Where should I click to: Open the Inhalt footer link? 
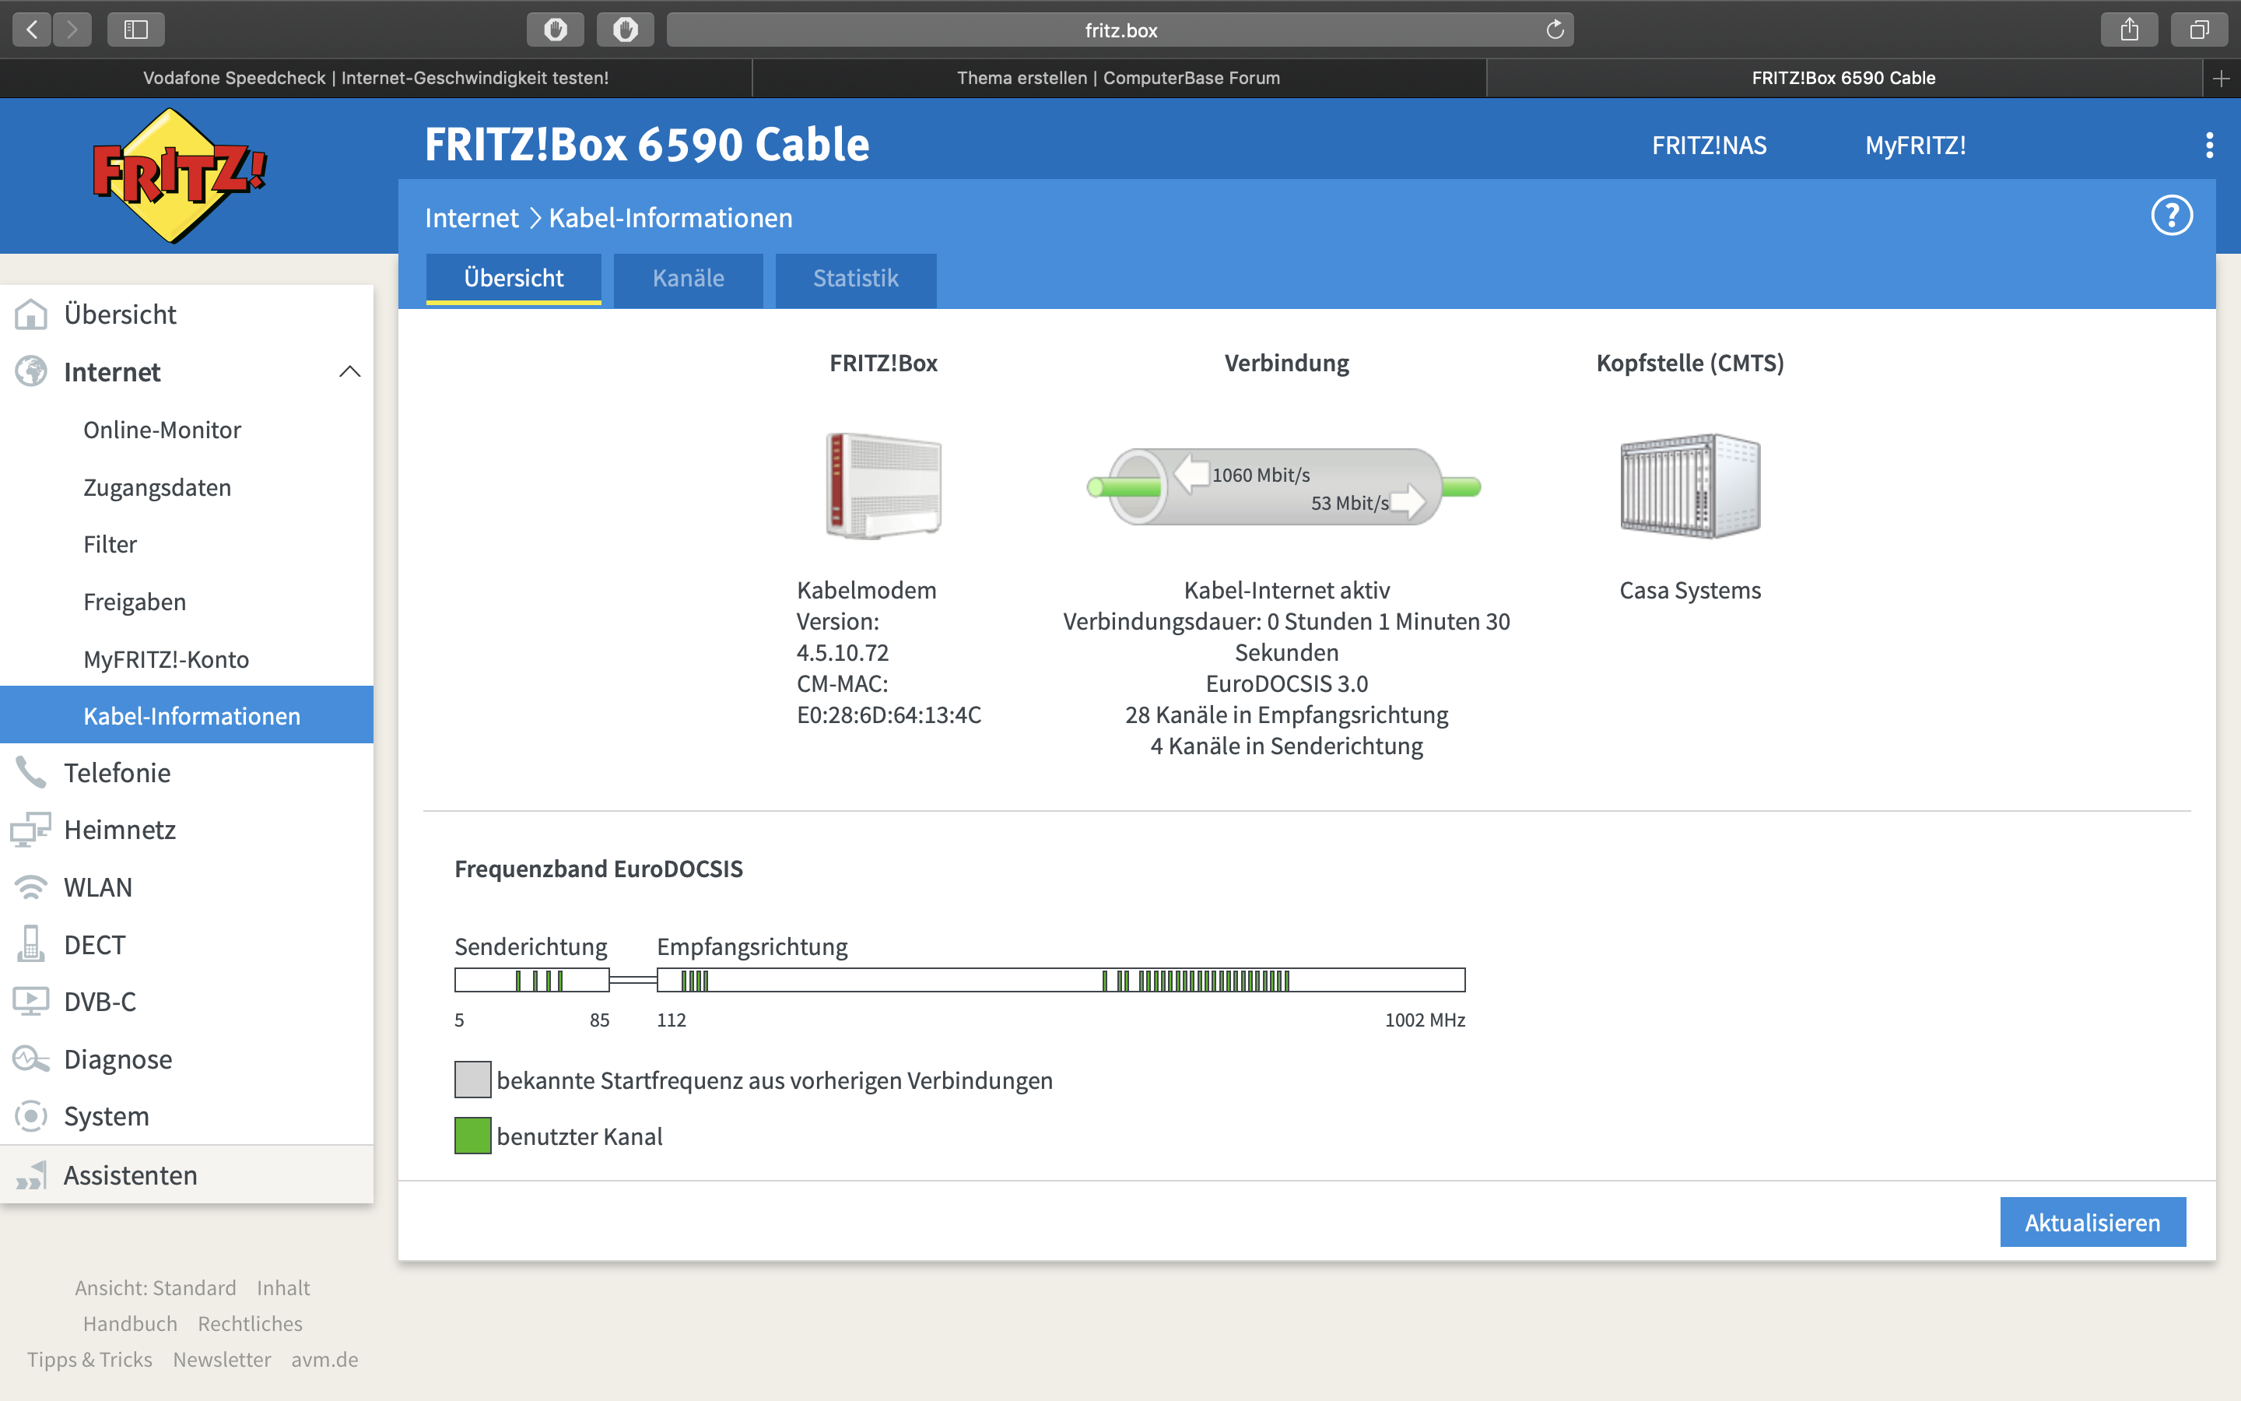pyautogui.click(x=283, y=1288)
